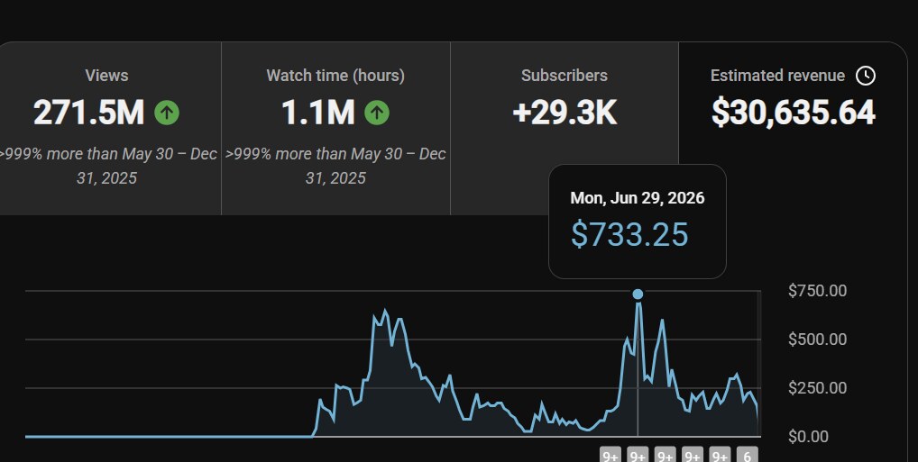Click the $250.00 axis label
The image size is (918, 462).
point(817,388)
